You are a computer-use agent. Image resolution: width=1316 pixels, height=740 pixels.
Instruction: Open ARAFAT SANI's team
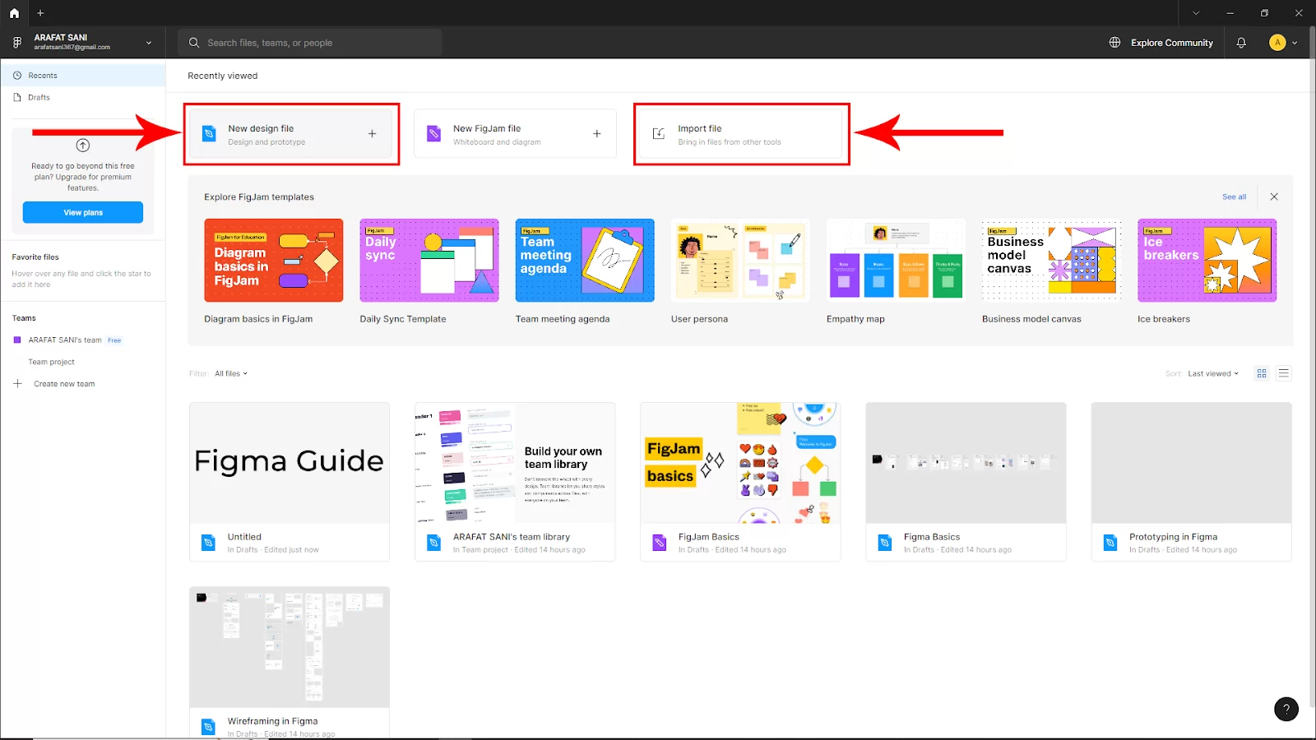coord(65,340)
